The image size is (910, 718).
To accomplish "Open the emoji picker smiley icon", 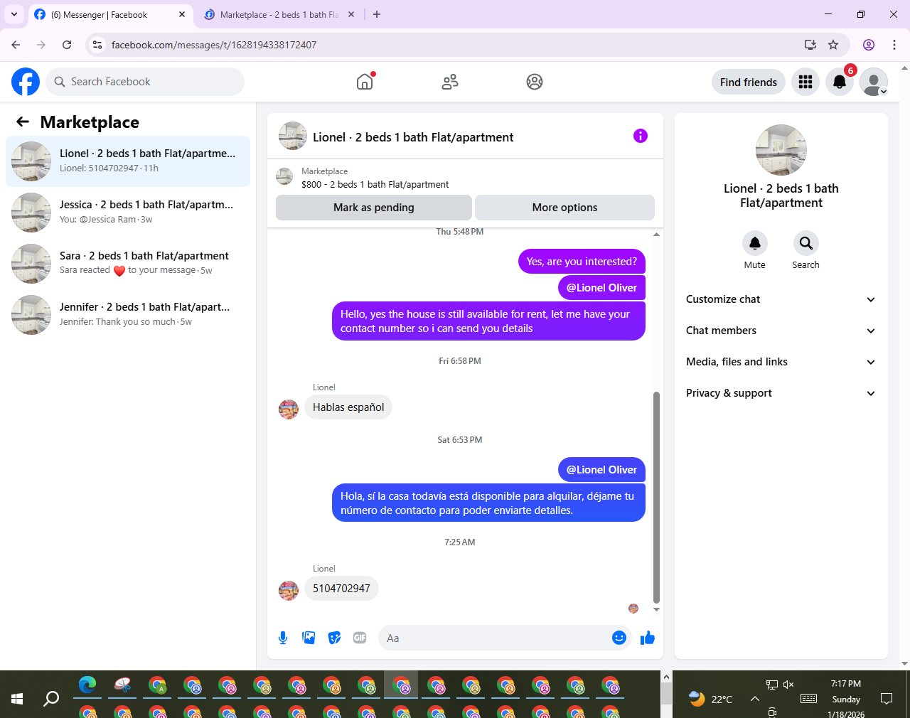I will (x=619, y=638).
